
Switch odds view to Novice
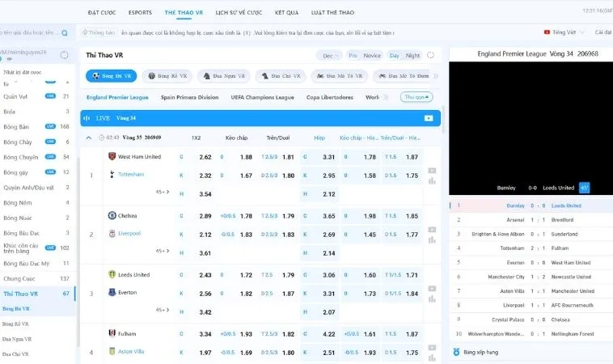click(x=372, y=56)
